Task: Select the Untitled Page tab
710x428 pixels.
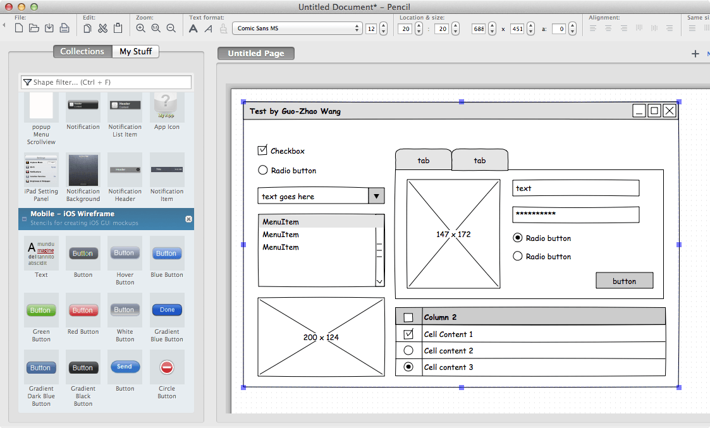Action: click(255, 53)
